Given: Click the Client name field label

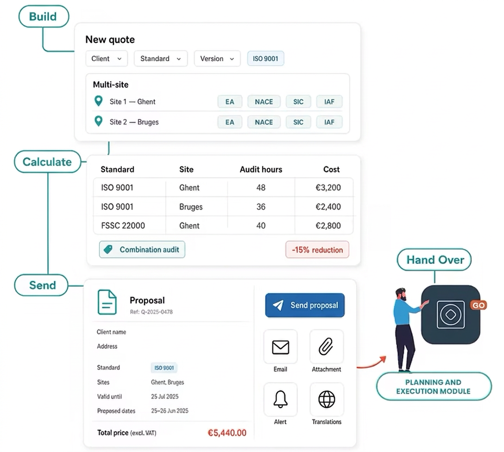Looking at the screenshot, I should click(x=111, y=332).
